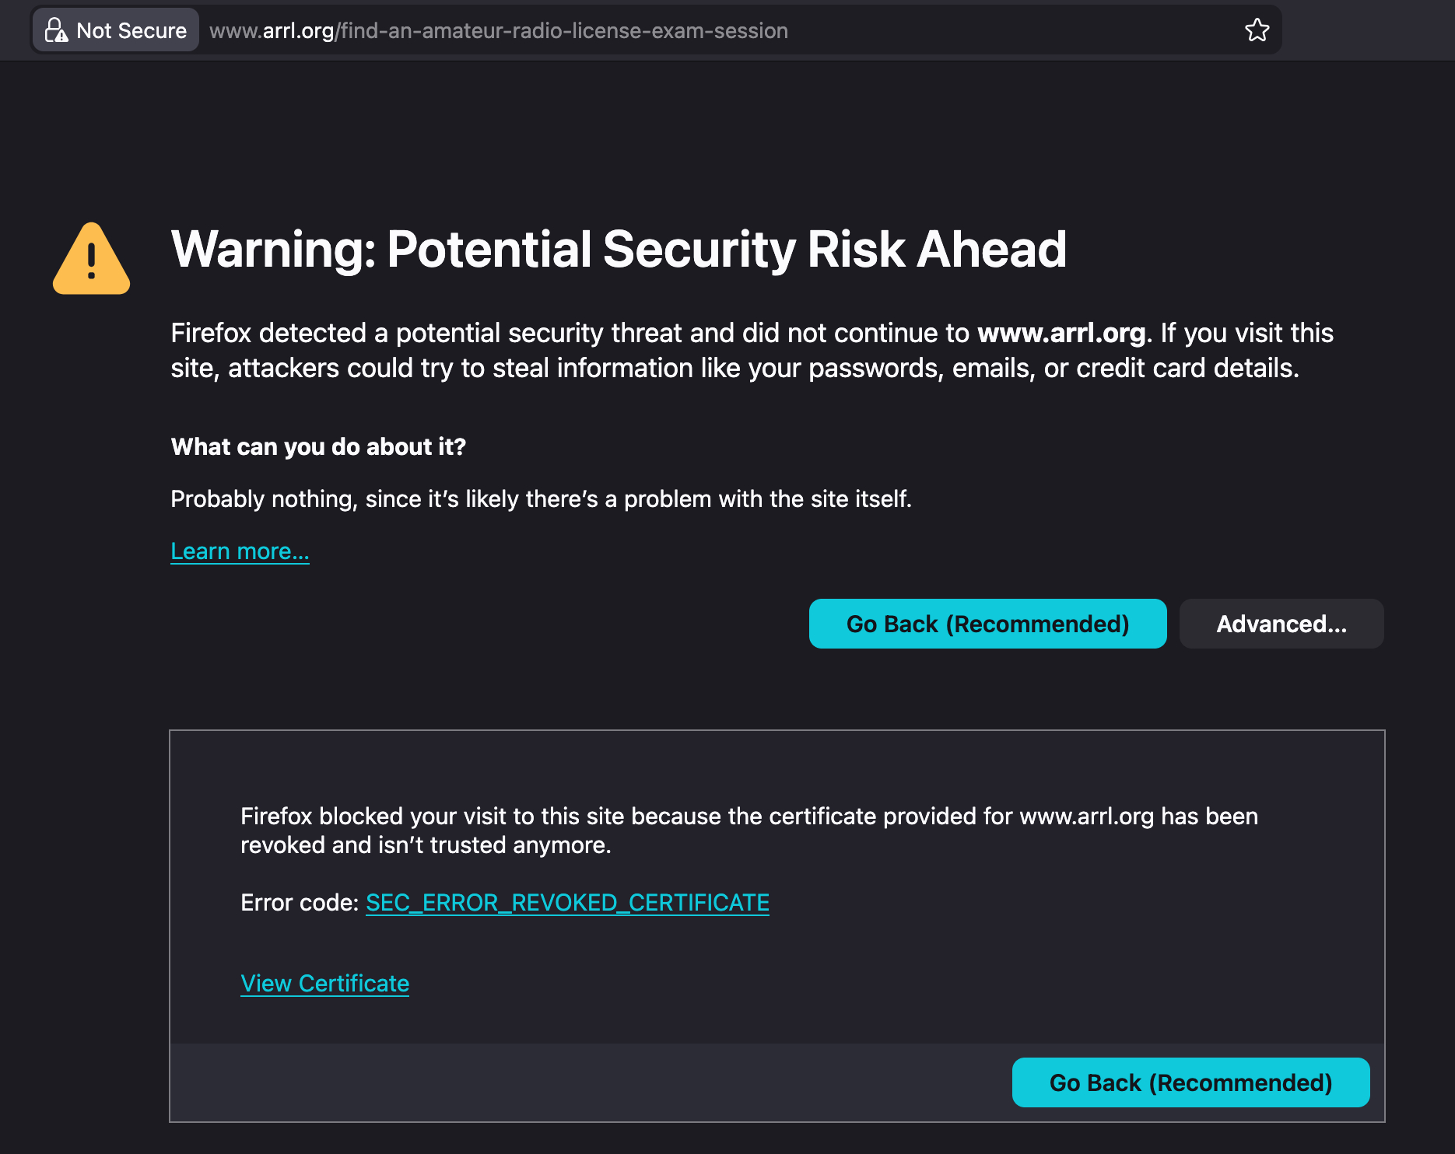The width and height of the screenshot is (1455, 1154).
Task: Click the yellow warning triangle icon
Action: [91, 260]
